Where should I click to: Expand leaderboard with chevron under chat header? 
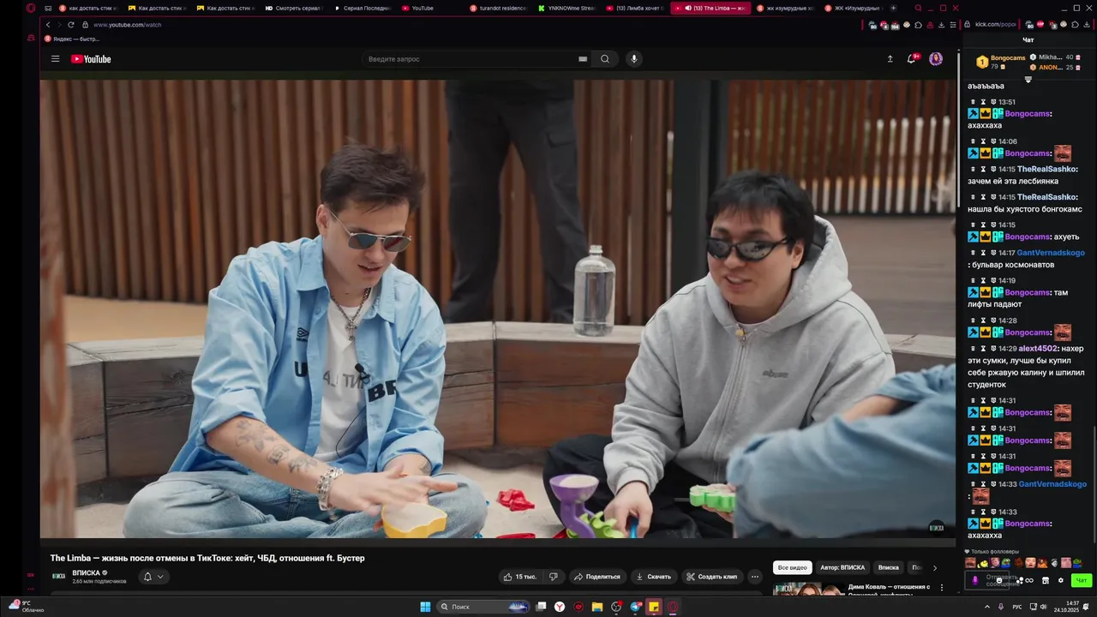pyautogui.click(x=1028, y=80)
